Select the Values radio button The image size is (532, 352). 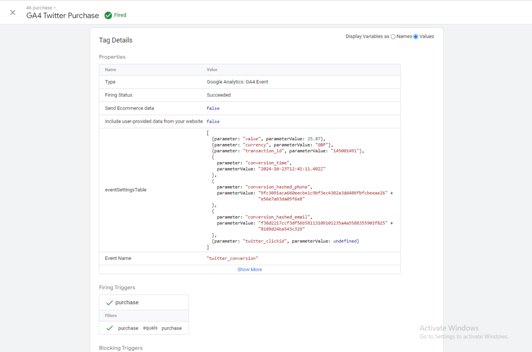point(416,36)
